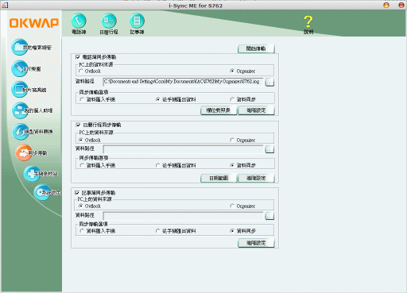Select the orange Sync Transfer (同步傳輸) sidebar item

(31, 152)
